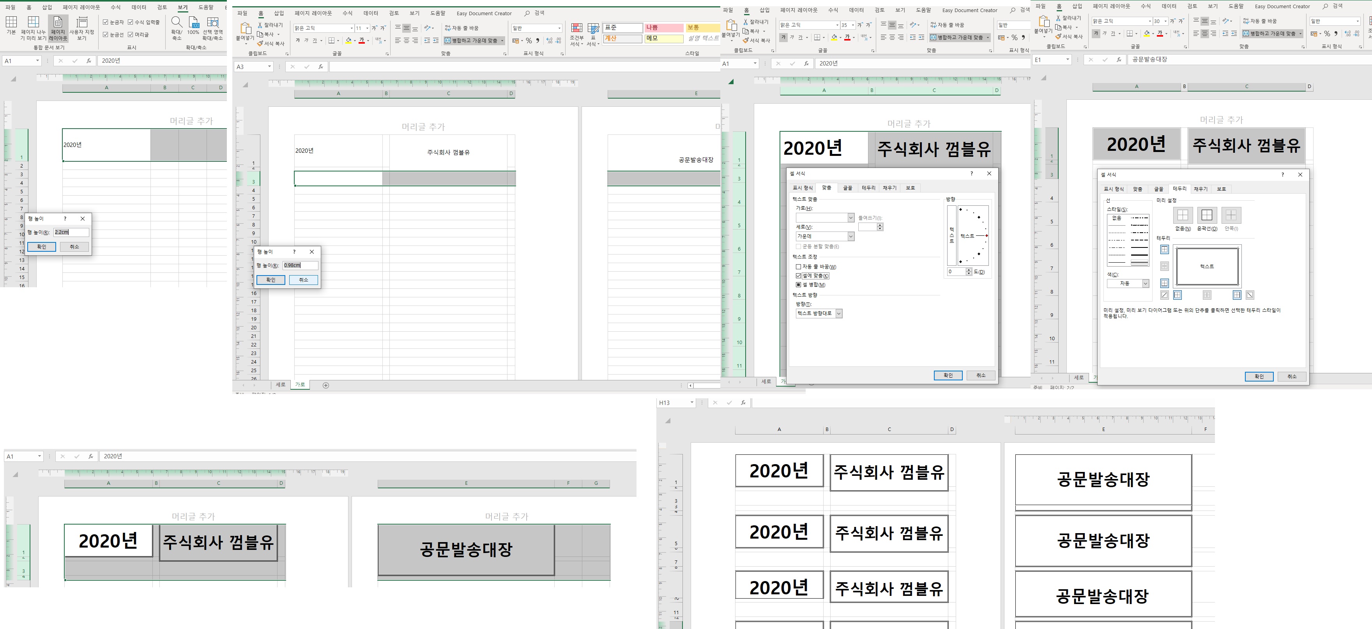
Task: Click row height field showing 0.98cm
Action: [300, 265]
